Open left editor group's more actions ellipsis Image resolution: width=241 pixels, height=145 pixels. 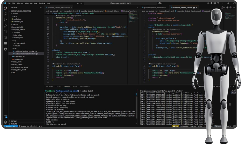137,7
